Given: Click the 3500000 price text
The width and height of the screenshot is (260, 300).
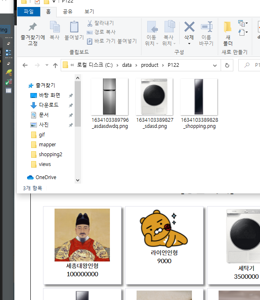Looking at the screenshot, I should point(246,277).
